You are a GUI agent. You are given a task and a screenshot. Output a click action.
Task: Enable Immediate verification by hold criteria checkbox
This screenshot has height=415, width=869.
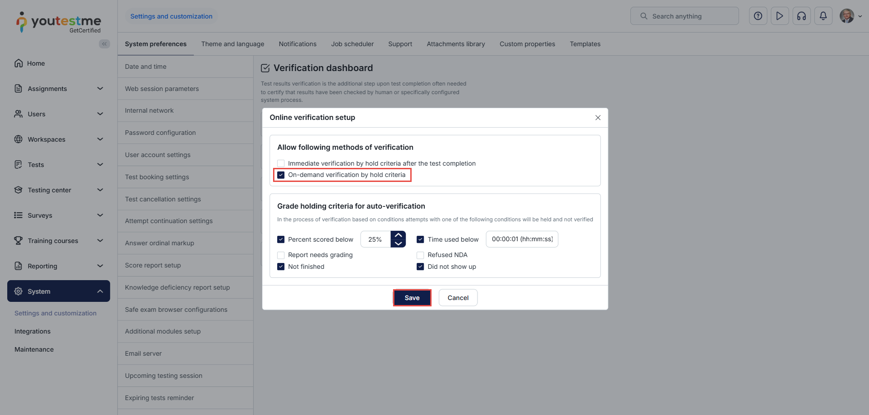[x=281, y=163]
